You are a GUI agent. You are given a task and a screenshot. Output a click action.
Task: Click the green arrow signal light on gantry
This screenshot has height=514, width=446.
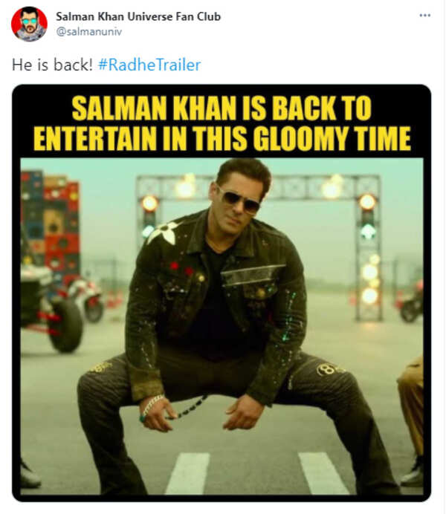tap(367, 230)
